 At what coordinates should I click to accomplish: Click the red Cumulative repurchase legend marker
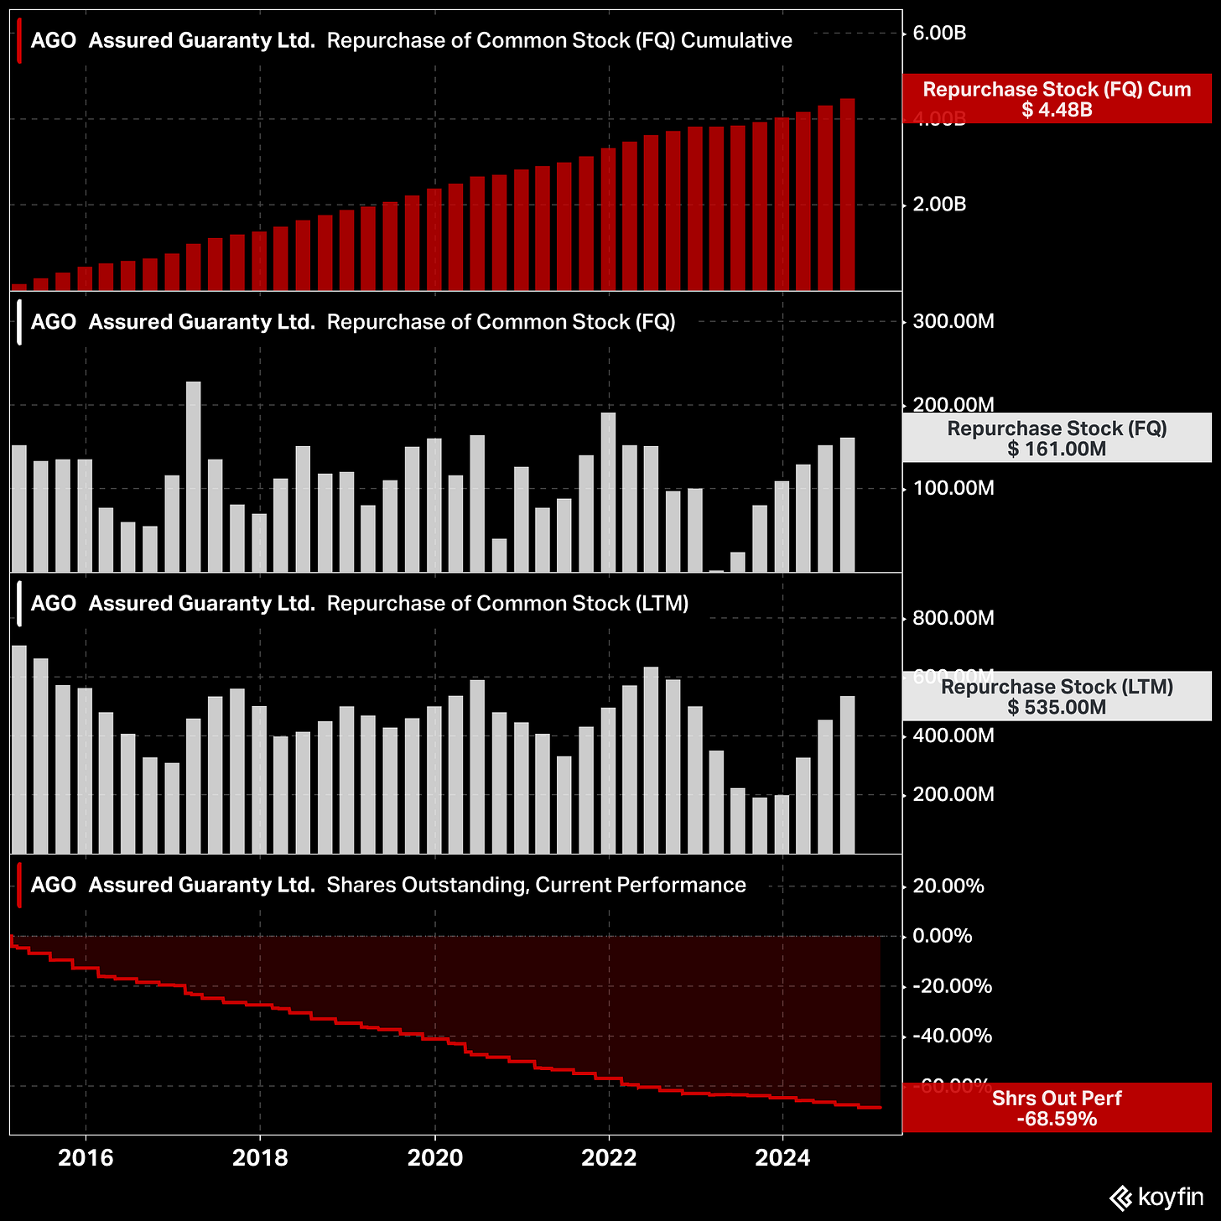click(x=18, y=41)
